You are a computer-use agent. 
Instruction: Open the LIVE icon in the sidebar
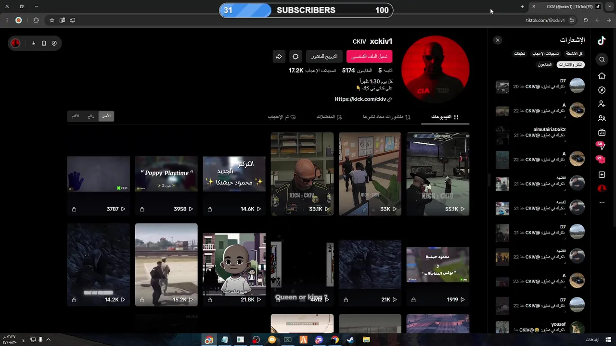tap(602, 133)
